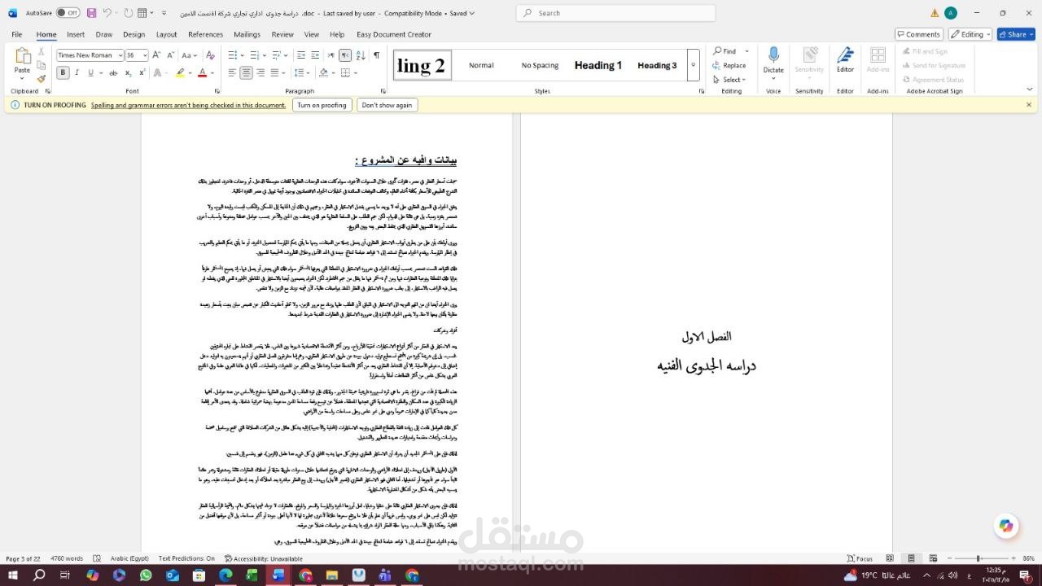Viewport: 1042px width, 586px height.
Task: Click Don't show again button
Action: click(x=387, y=105)
